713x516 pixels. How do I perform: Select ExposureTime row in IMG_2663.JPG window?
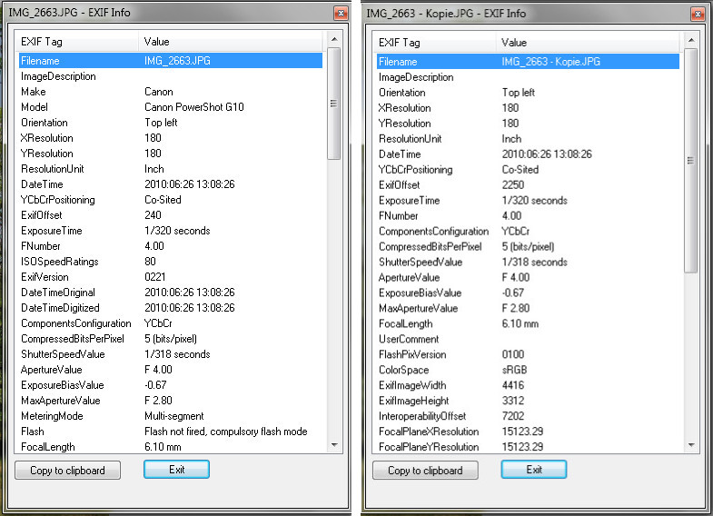171,231
